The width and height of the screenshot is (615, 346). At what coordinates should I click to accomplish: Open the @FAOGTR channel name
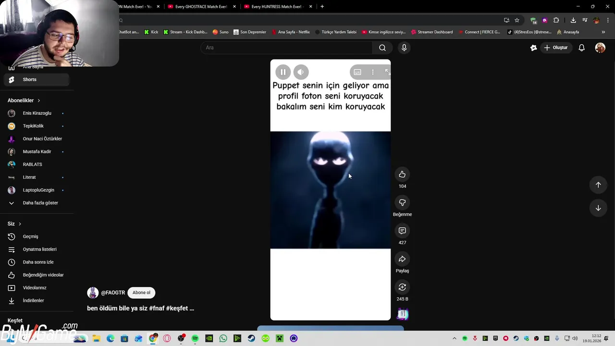pos(113,293)
